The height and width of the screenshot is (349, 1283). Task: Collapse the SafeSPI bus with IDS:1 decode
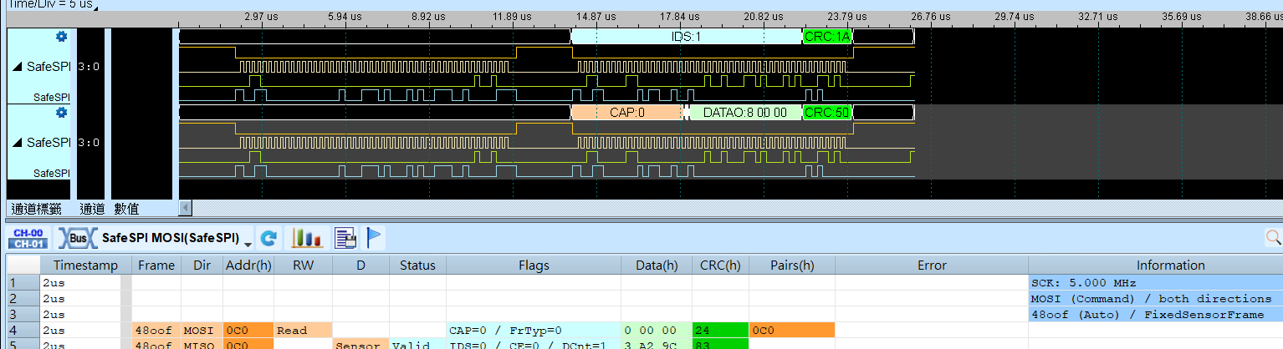[x=17, y=67]
